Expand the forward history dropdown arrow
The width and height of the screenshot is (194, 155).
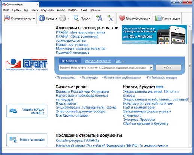pos(68,18)
